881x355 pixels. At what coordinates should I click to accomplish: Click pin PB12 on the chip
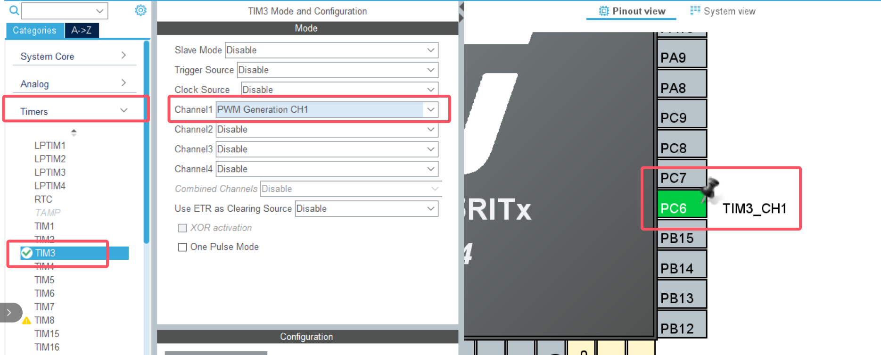(682, 324)
